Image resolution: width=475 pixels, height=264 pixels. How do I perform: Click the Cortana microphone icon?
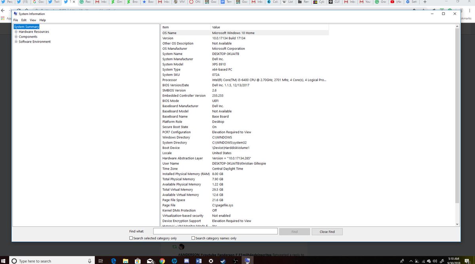click(90, 261)
